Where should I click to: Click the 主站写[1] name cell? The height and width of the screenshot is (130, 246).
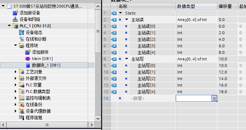[x=146, y=72]
